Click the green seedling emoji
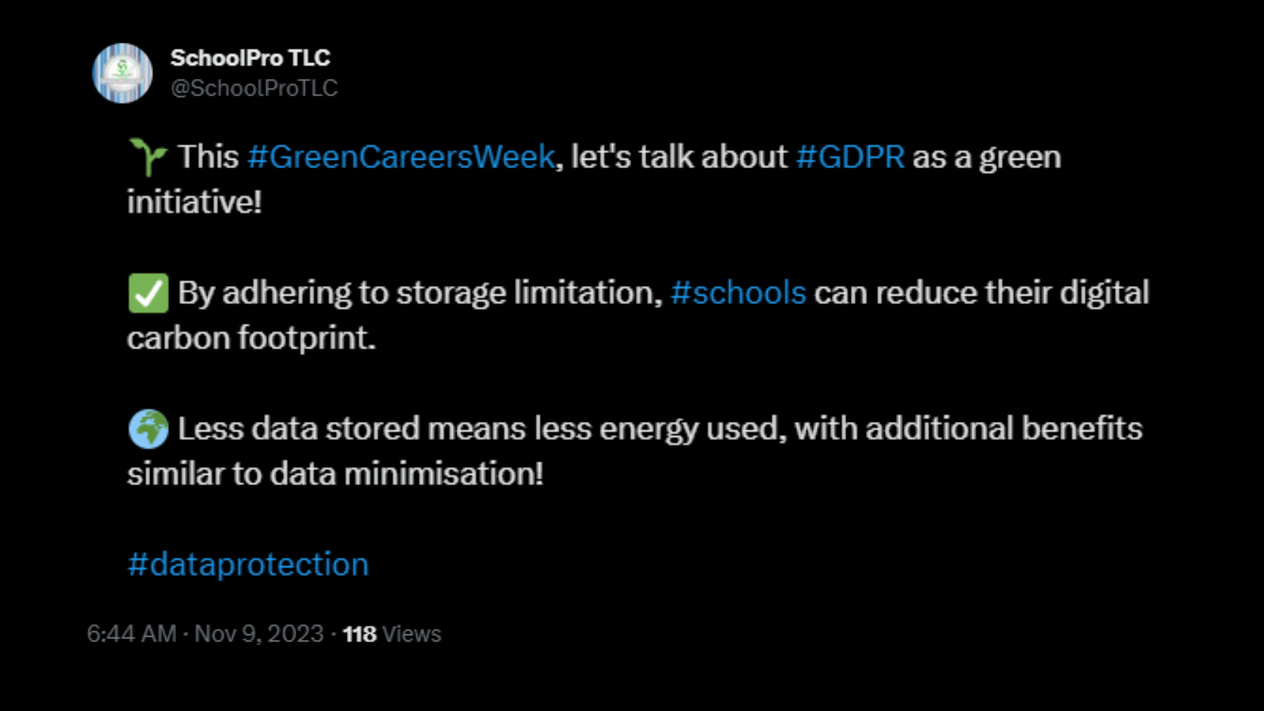This screenshot has width=1264, height=711. [x=148, y=156]
